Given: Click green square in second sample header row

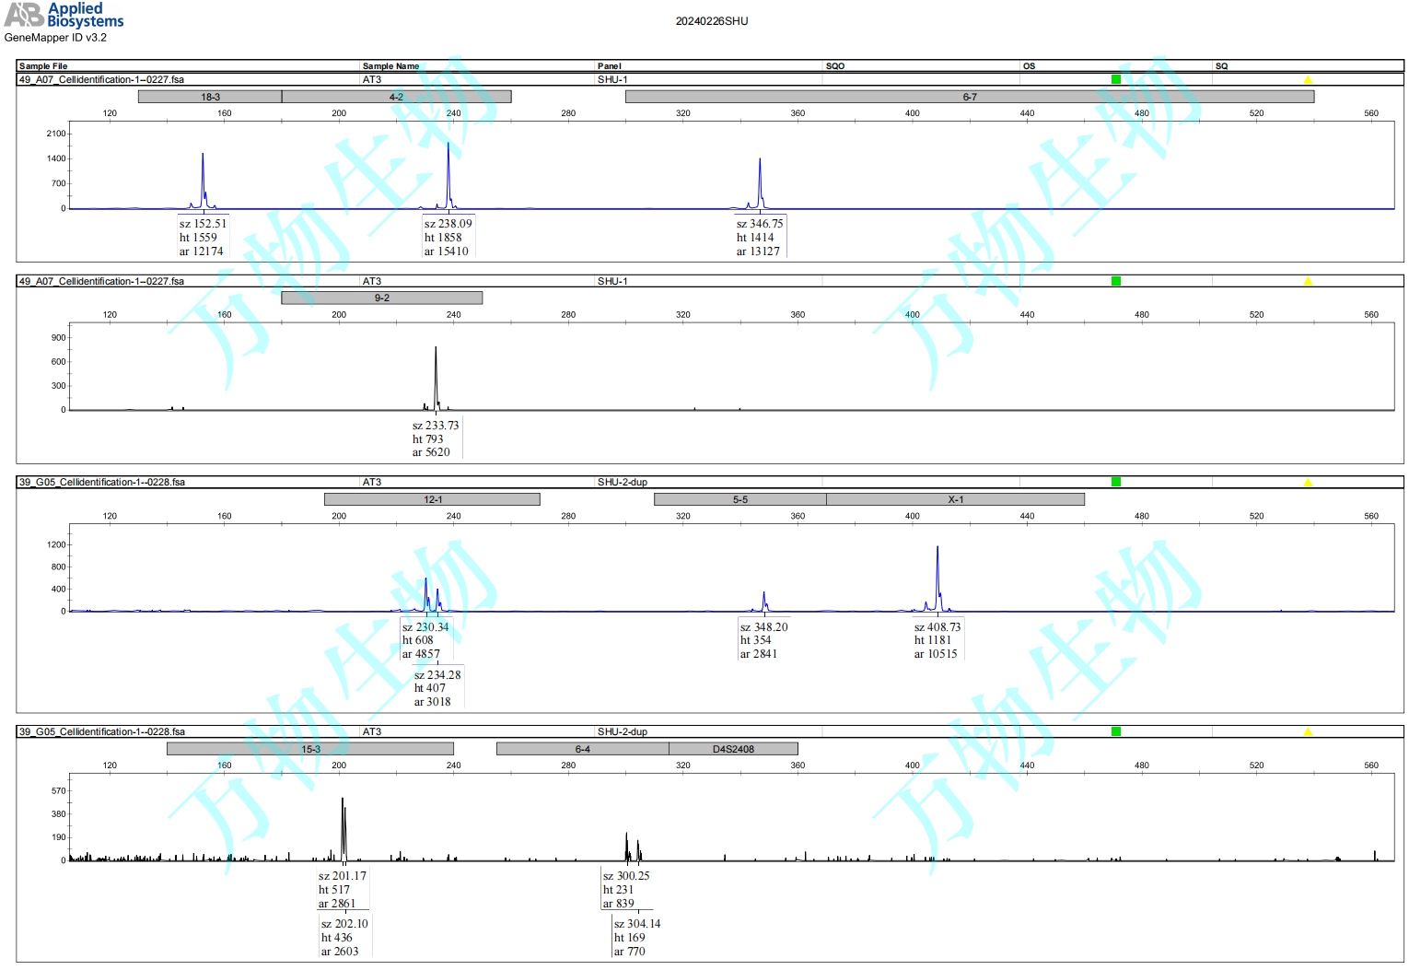Looking at the screenshot, I should pos(1116,281).
